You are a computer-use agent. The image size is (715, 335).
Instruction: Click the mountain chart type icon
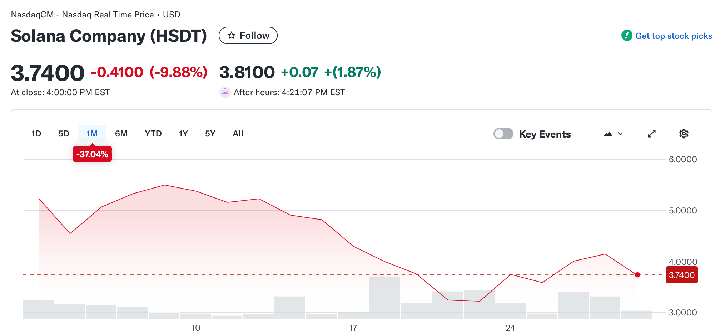point(608,134)
